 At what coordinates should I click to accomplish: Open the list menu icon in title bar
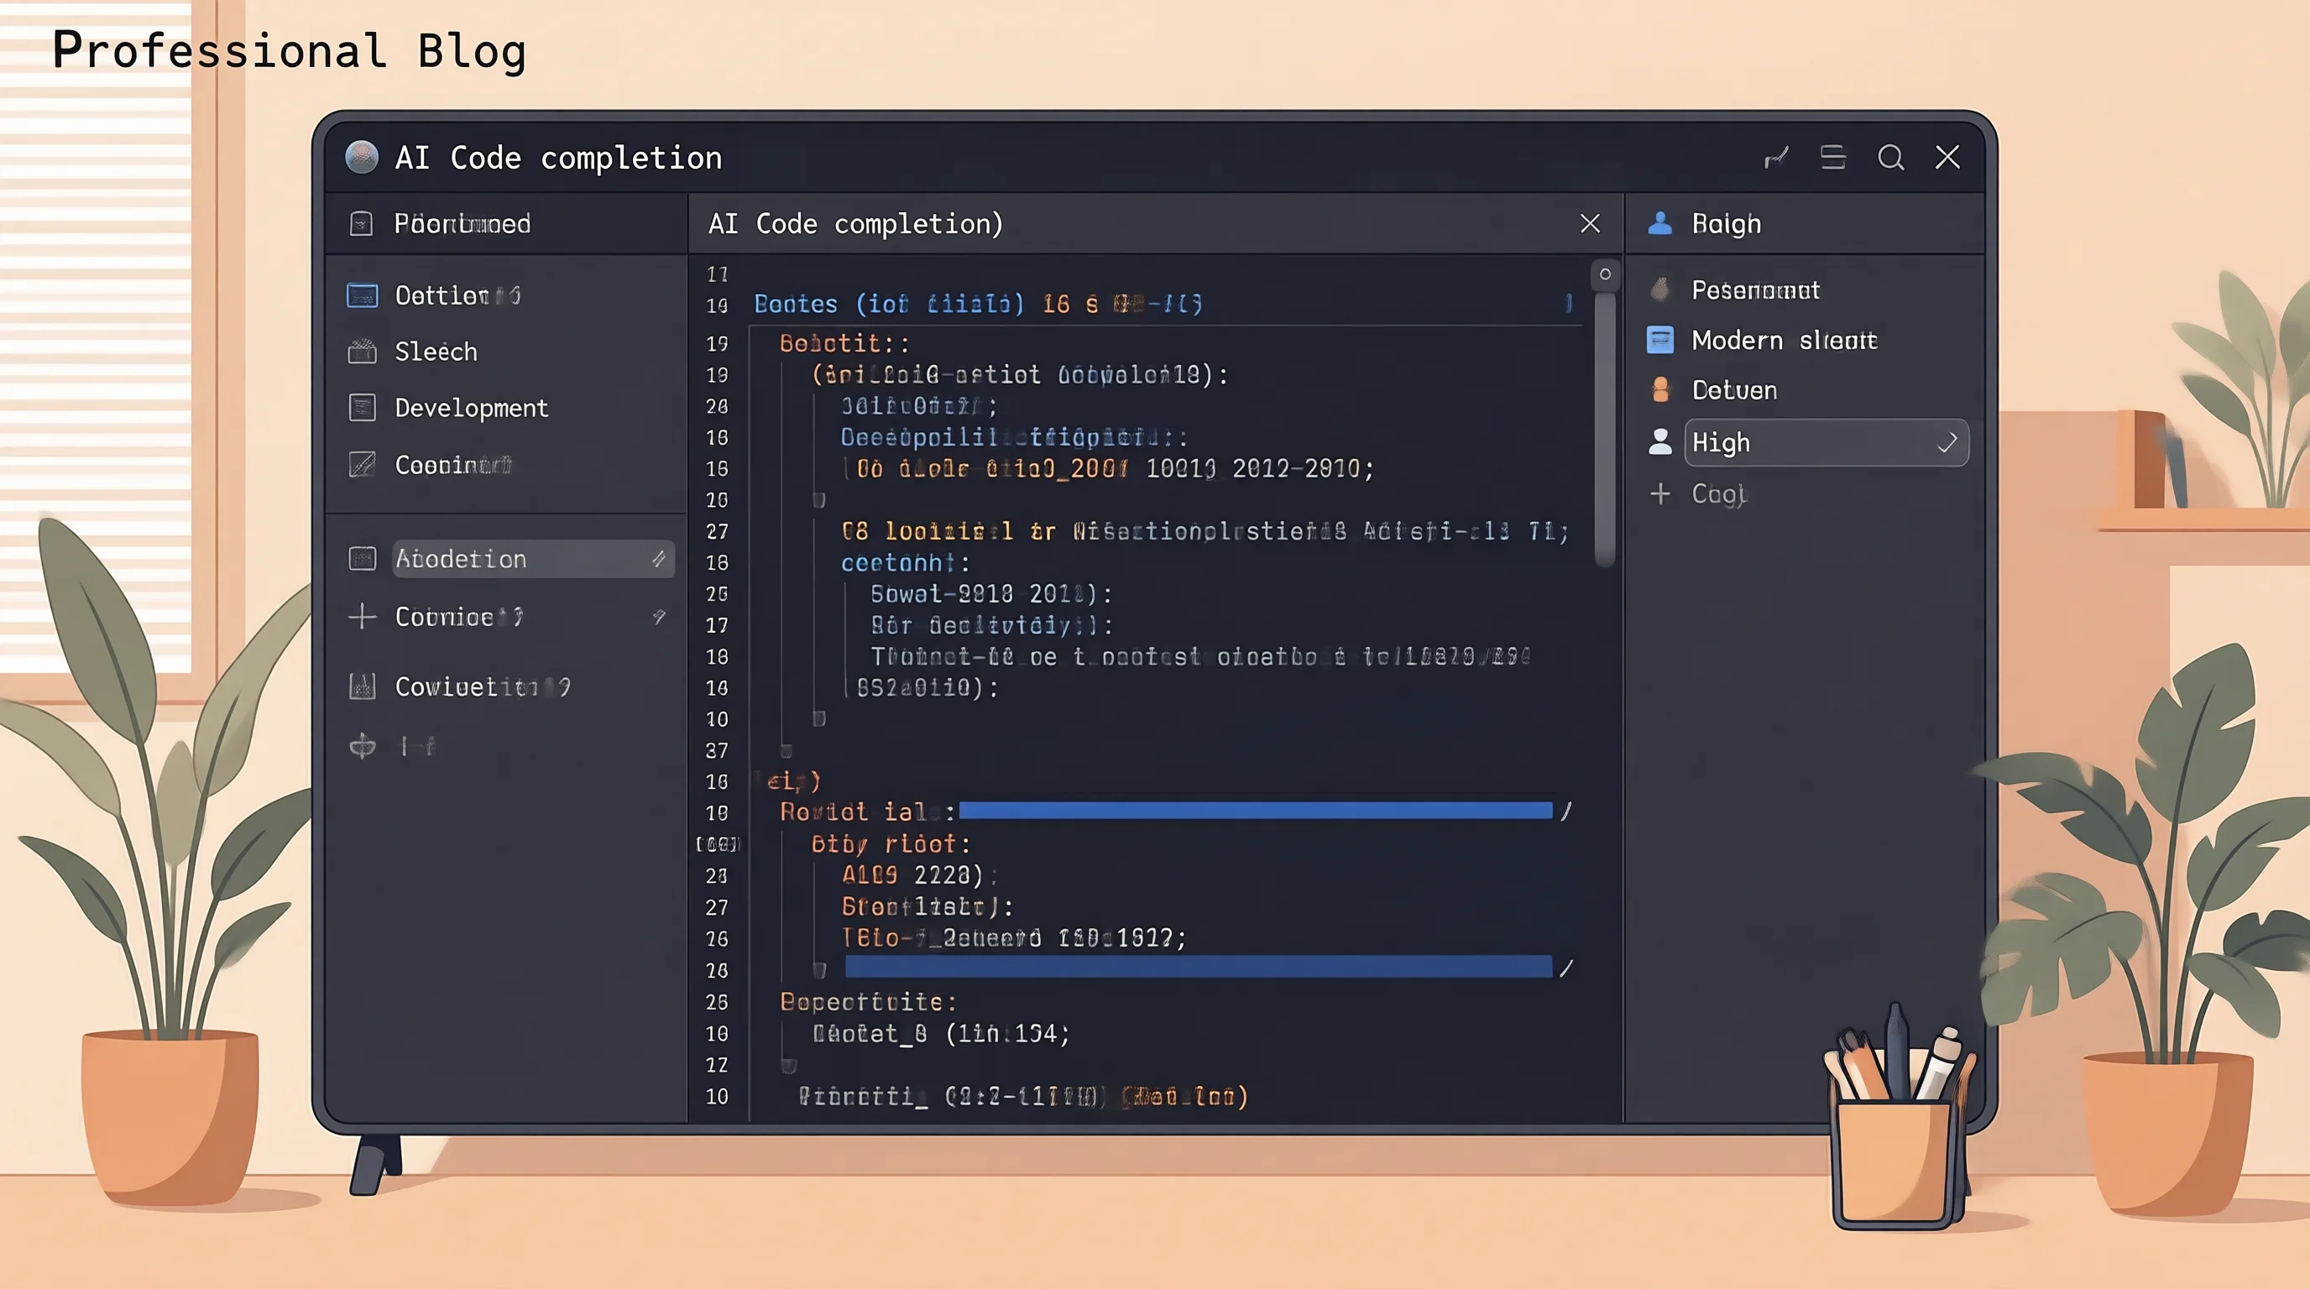(x=1833, y=158)
